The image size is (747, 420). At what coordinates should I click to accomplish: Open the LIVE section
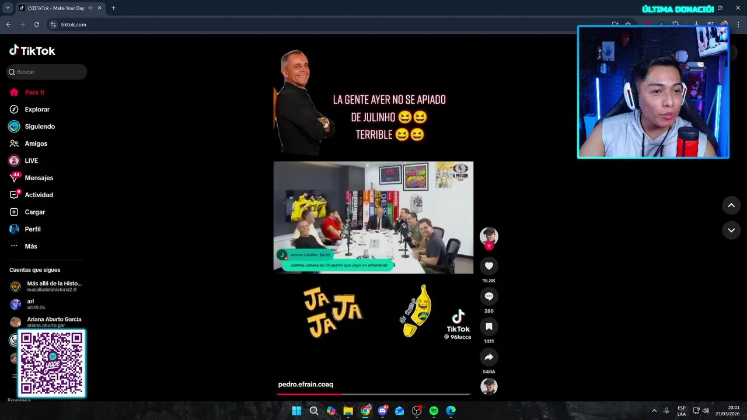coord(31,160)
